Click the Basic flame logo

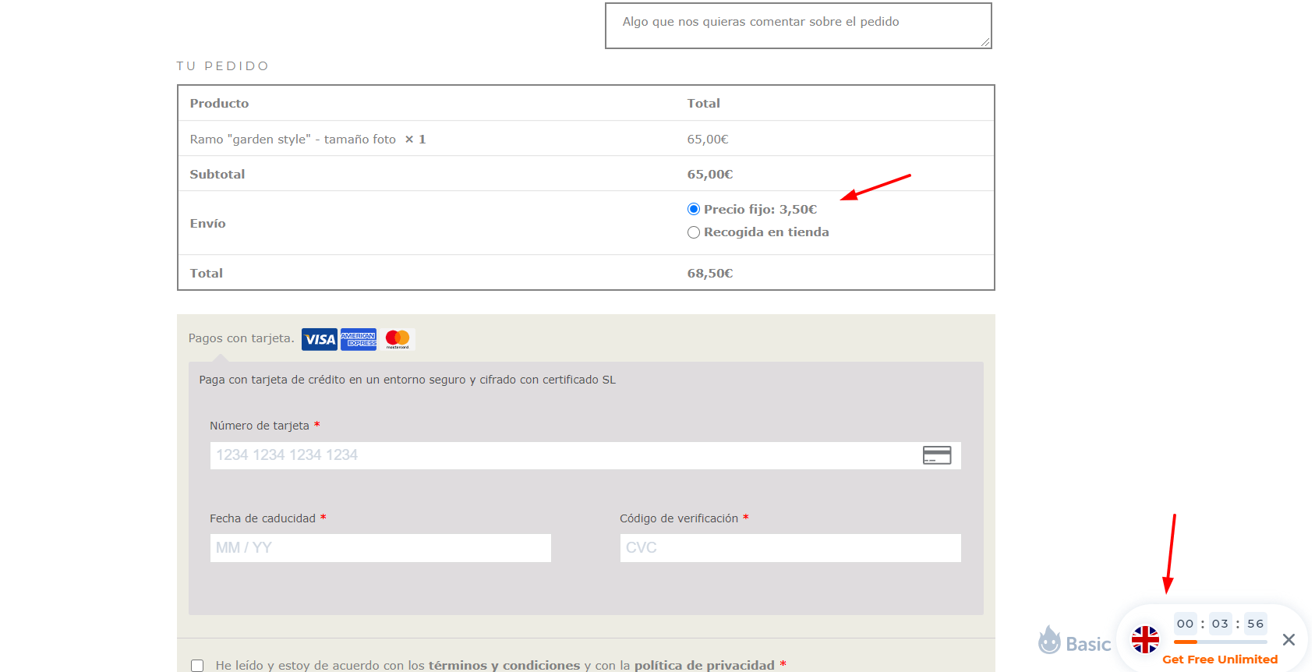1050,640
